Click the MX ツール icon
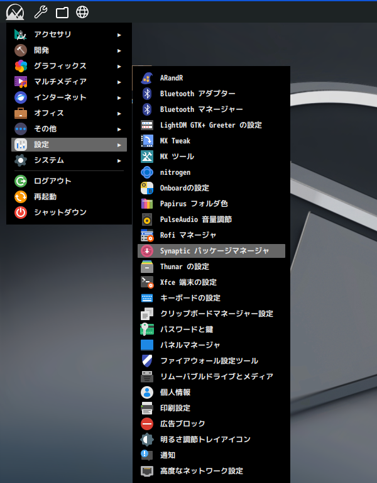Viewport: 377px width, 483px height. click(x=147, y=157)
